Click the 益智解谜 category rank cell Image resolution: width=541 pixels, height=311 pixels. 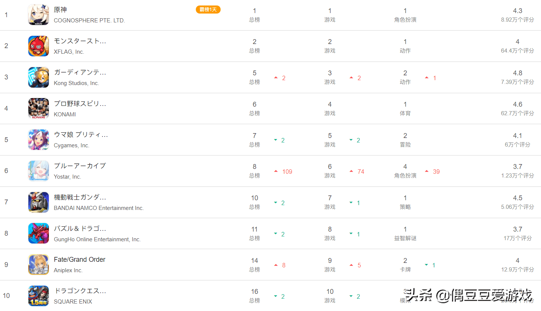coord(405,233)
